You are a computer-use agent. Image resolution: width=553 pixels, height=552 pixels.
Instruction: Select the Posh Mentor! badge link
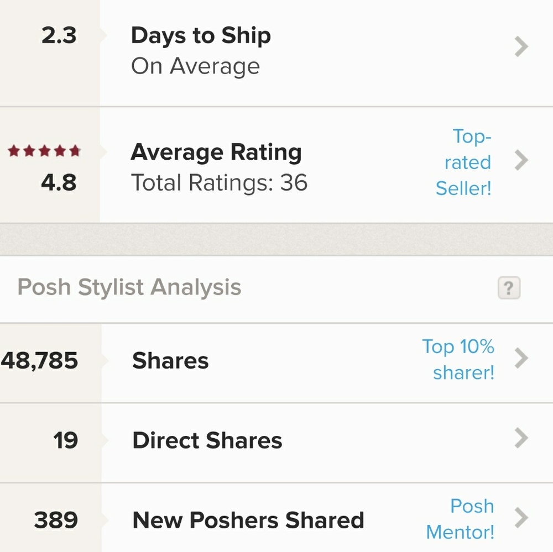click(461, 519)
